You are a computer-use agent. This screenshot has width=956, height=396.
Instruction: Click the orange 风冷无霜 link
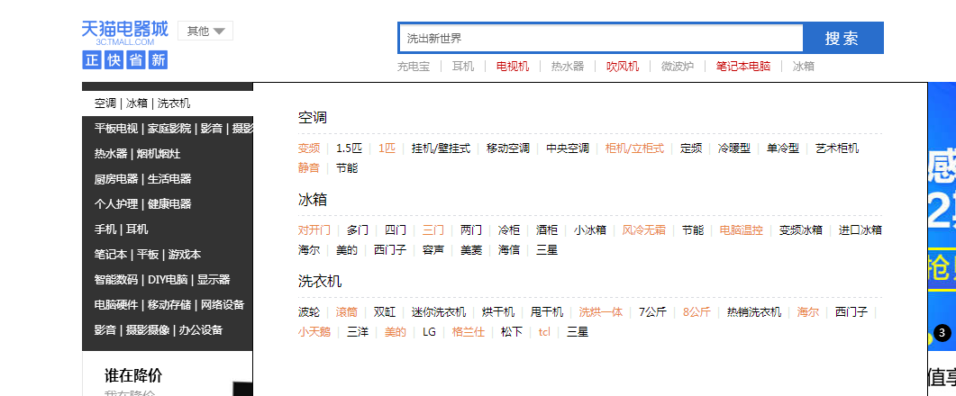(644, 230)
